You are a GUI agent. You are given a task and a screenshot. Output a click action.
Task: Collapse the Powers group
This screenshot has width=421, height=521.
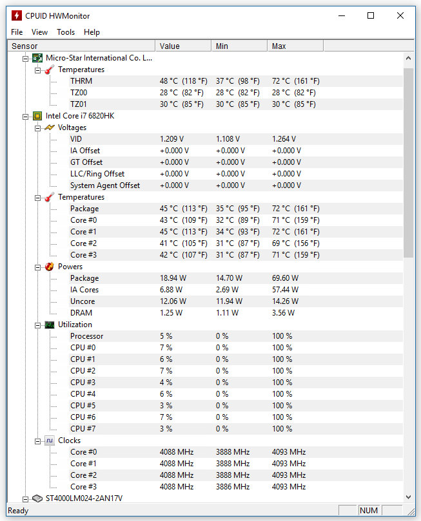point(37,267)
